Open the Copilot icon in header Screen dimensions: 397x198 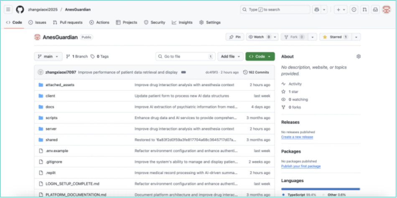316,10
